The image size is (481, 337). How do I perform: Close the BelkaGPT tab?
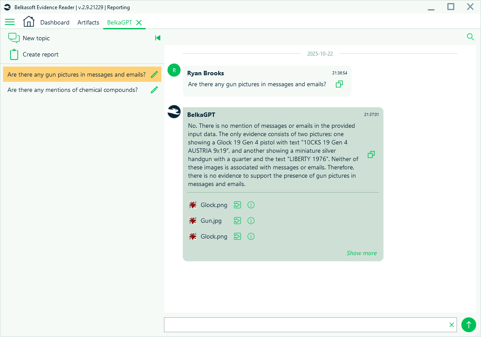tap(139, 22)
